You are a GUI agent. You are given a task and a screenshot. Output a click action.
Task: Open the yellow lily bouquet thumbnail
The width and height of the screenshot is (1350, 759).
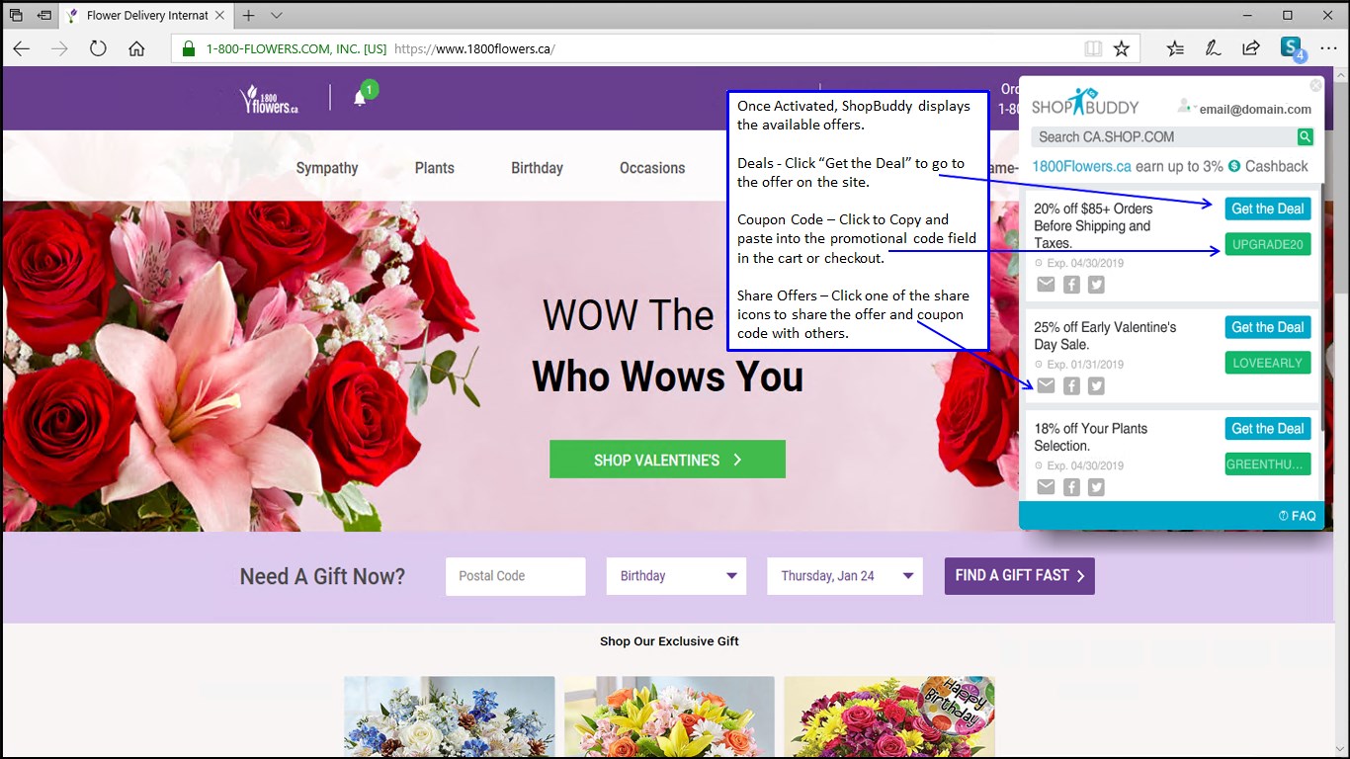click(669, 717)
